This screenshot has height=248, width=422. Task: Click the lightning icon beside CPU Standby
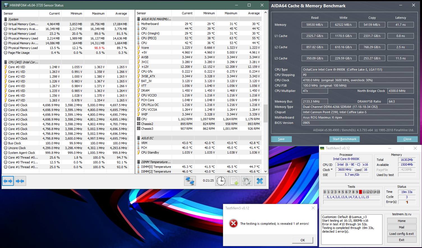pos(139,152)
